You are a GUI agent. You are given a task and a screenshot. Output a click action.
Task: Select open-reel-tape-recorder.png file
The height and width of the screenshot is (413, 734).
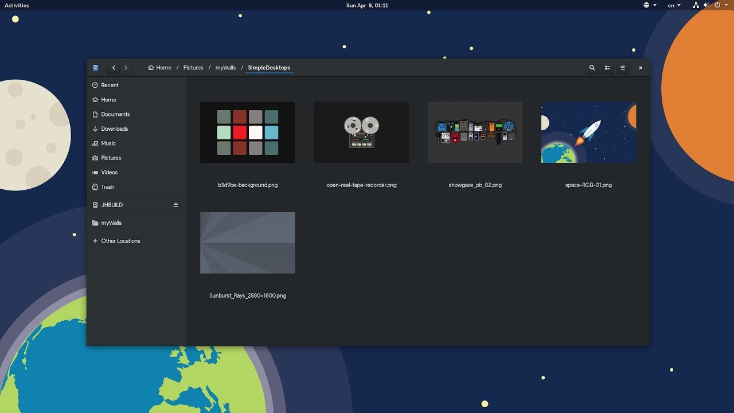(x=361, y=133)
